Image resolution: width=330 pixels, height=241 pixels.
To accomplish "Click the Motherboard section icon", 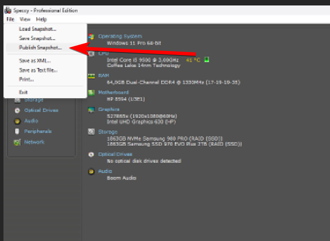I will pos(91,92).
